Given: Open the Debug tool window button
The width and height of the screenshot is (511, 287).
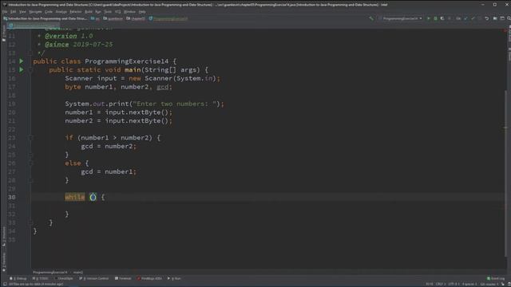Looking at the screenshot, I should click(x=18, y=278).
